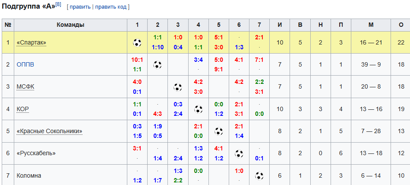The height and width of the screenshot is (185, 410).
Task: Click the КОР team abbreviation
Action: click(x=22, y=109)
